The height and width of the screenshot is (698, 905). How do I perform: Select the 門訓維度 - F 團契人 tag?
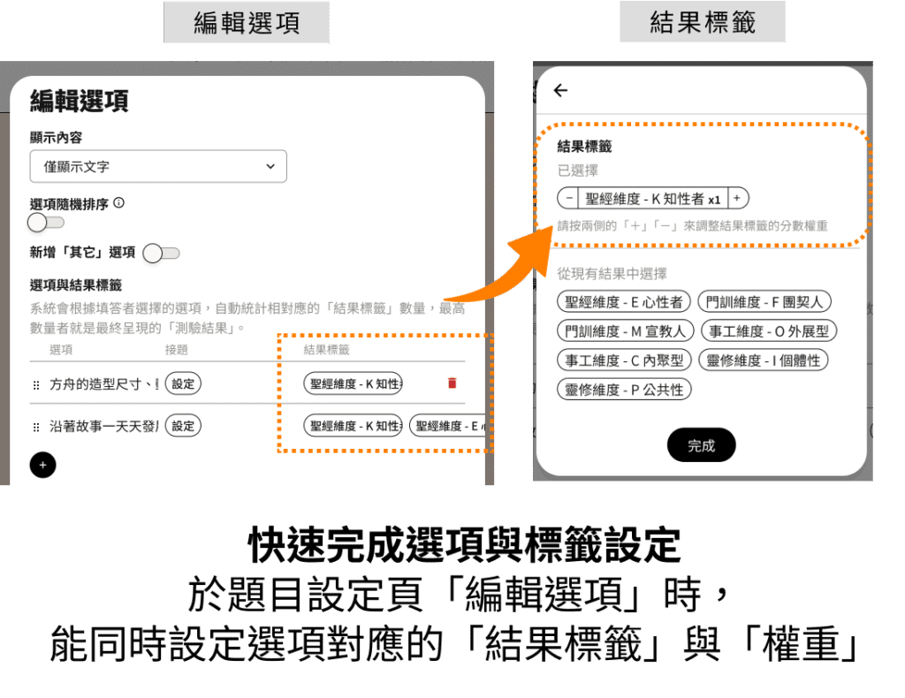[x=764, y=302]
